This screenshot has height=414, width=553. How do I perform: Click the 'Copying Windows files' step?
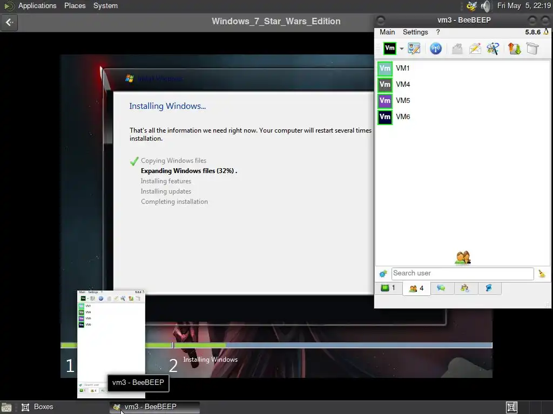coord(173,161)
